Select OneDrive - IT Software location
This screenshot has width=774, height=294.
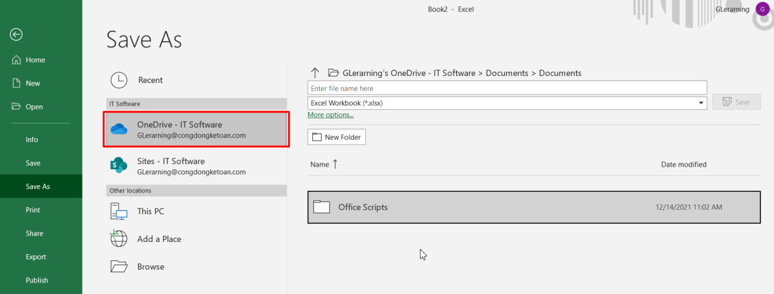pos(196,129)
